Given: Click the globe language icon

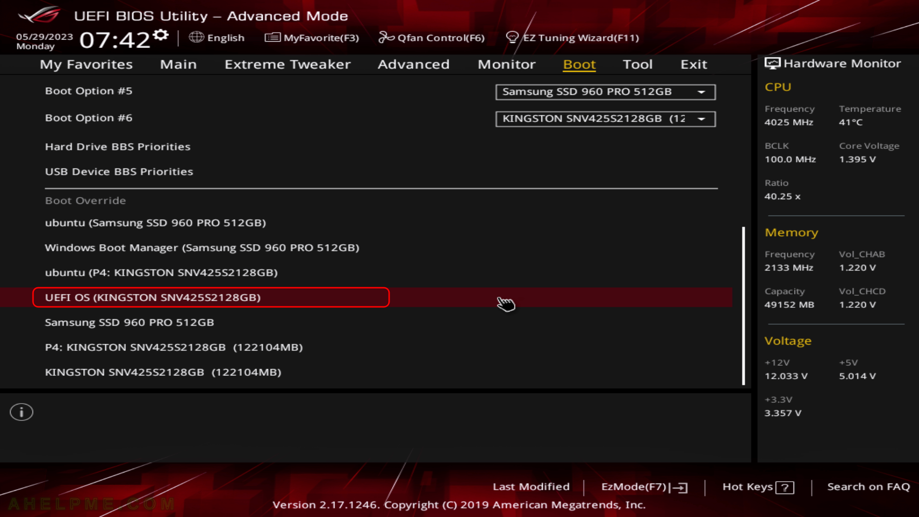Looking at the screenshot, I should (x=196, y=37).
